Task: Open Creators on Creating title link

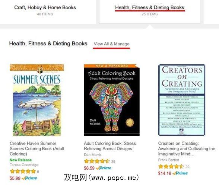Action: (187, 148)
